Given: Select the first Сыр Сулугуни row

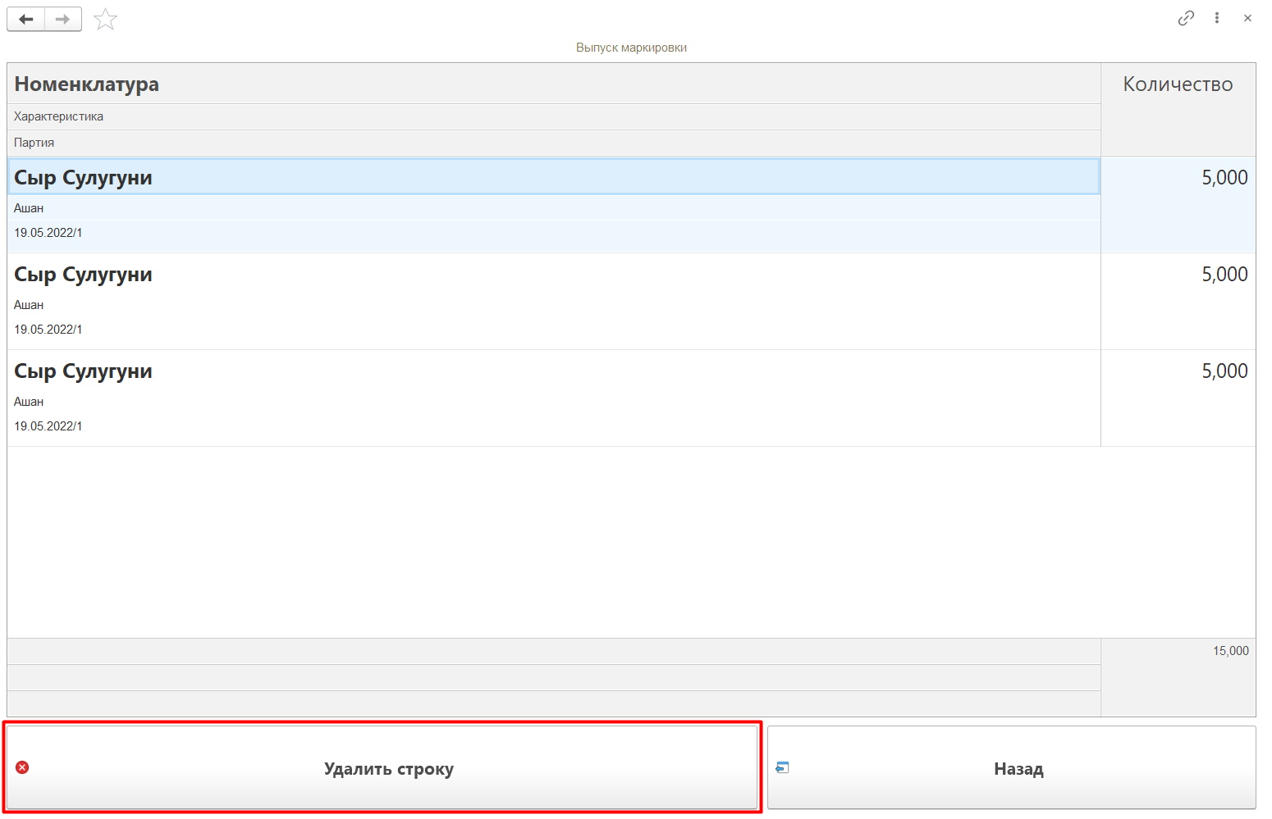Looking at the screenshot, I should click(x=83, y=178).
